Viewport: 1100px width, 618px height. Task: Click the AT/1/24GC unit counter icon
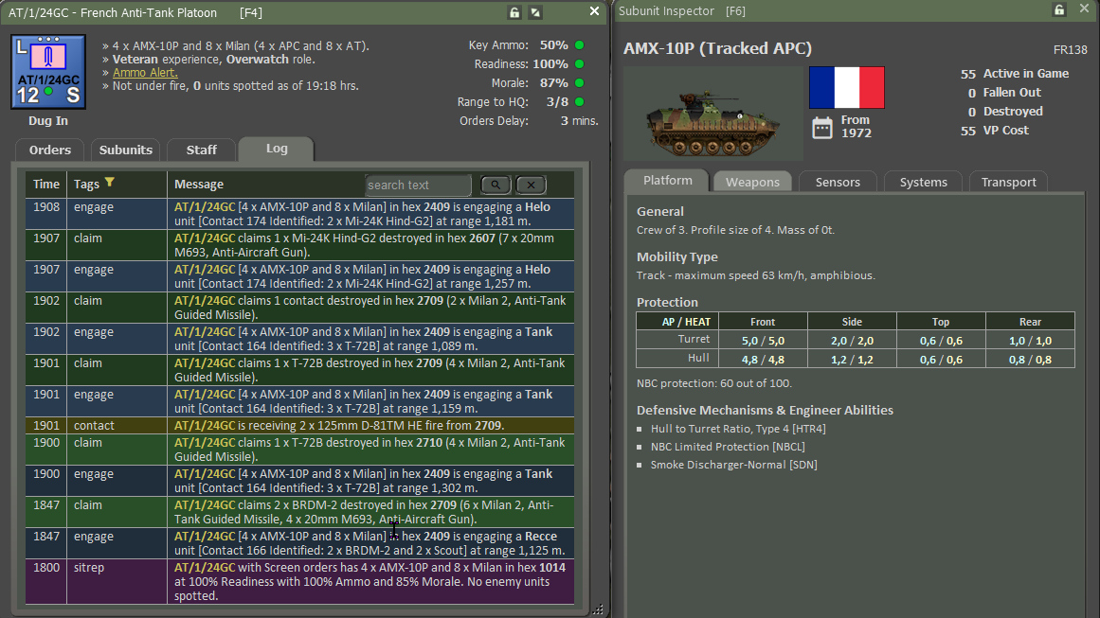[x=48, y=72]
